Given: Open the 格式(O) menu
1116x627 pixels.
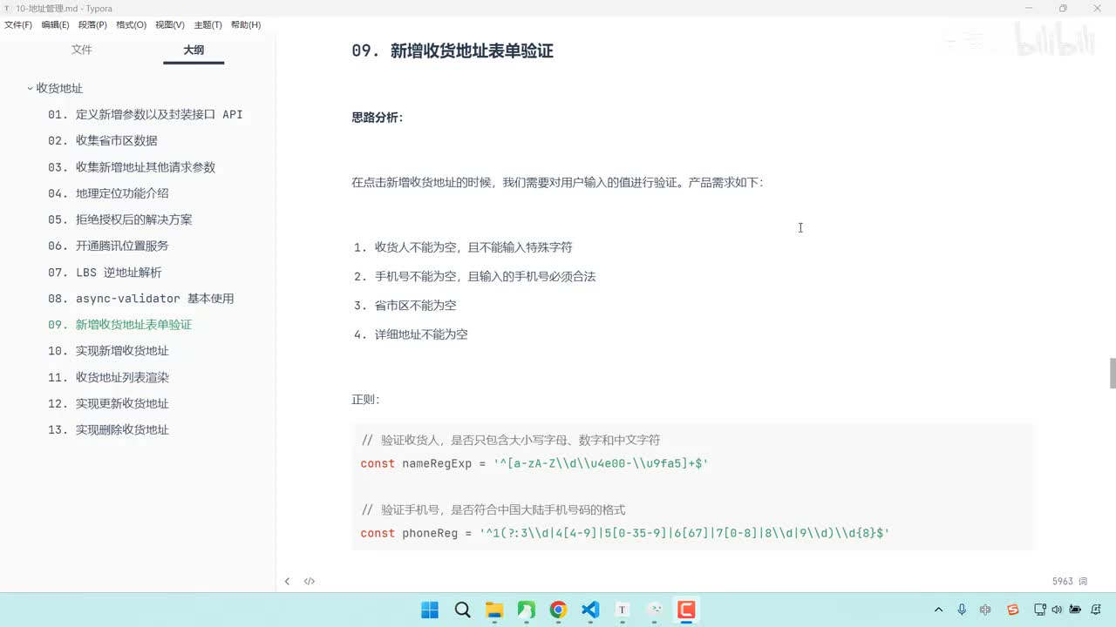Looking at the screenshot, I should click(x=131, y=25).
